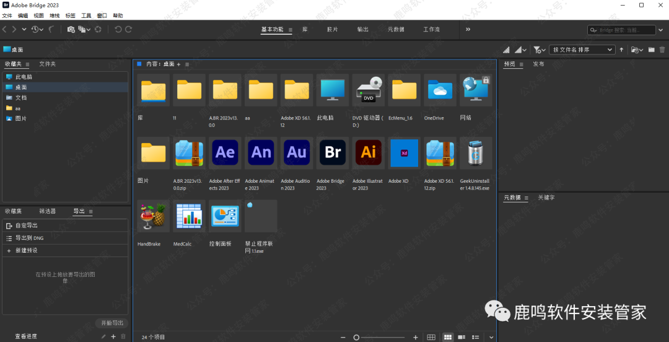Click the Refine/batch rename tool icon

[82, 29]
